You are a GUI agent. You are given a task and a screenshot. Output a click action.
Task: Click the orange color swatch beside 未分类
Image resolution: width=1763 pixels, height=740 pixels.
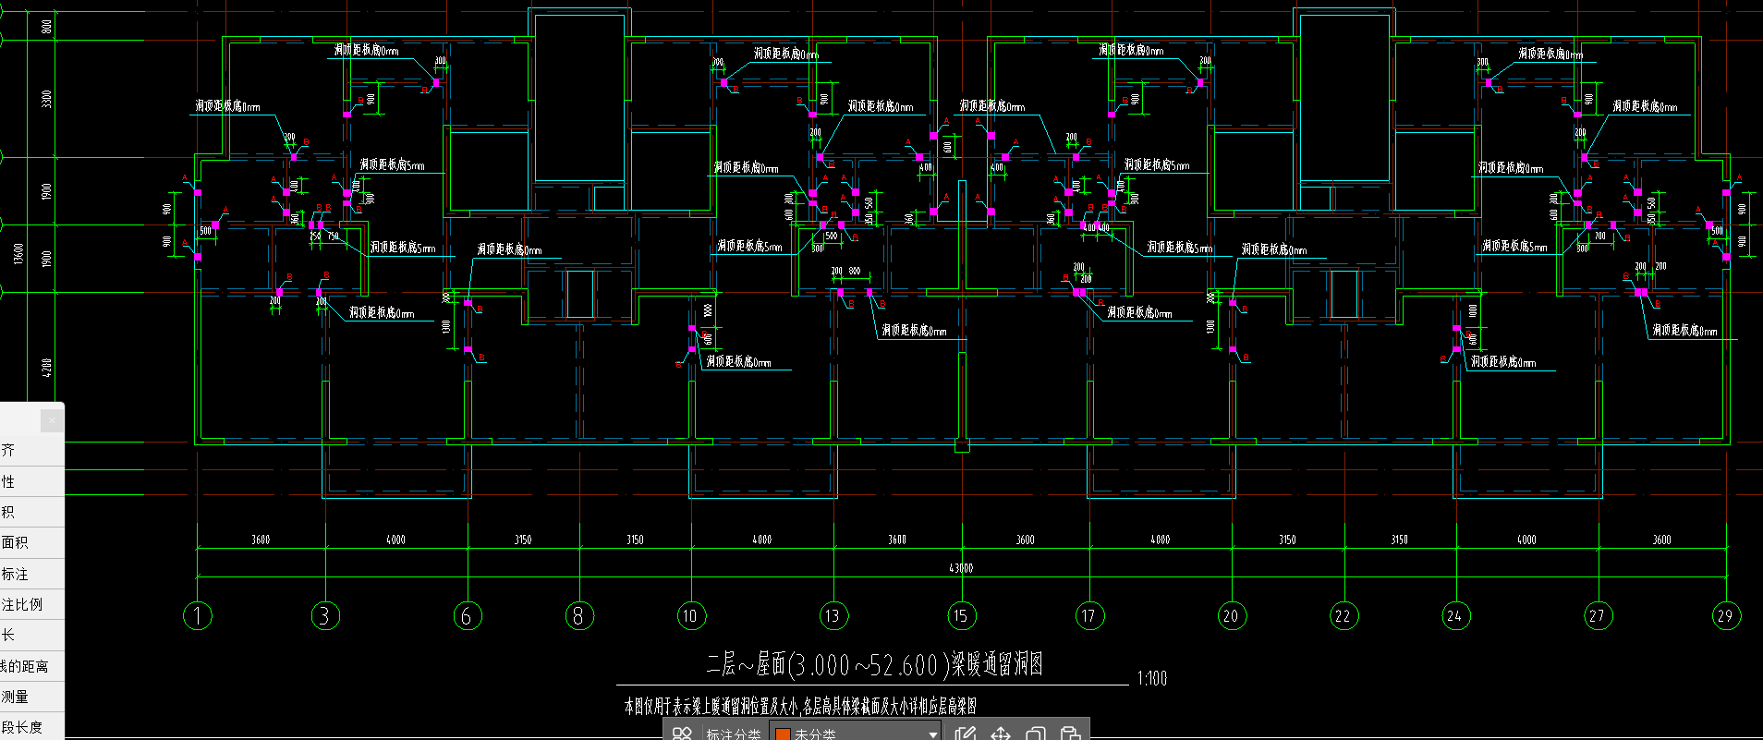tap(783, 734)
